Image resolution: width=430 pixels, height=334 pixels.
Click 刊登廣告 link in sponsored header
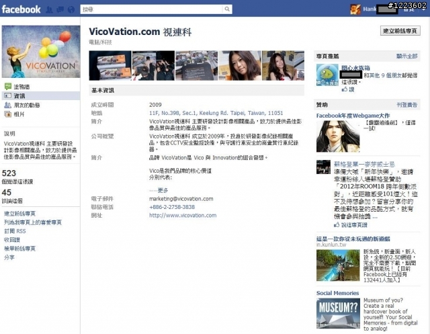tap(407, 105)
